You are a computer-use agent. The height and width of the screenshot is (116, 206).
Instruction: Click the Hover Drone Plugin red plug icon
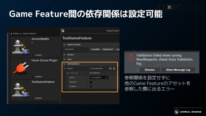[21, 68]
